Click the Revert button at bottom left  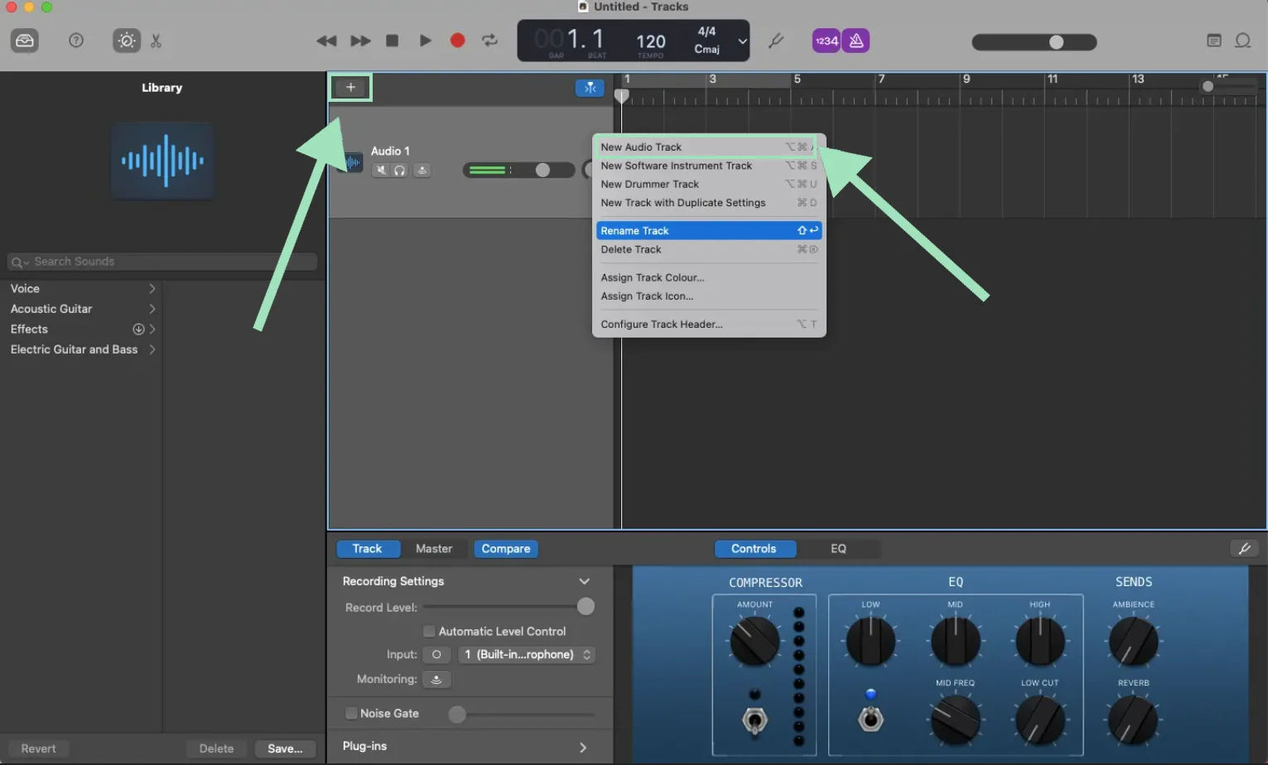36,748
